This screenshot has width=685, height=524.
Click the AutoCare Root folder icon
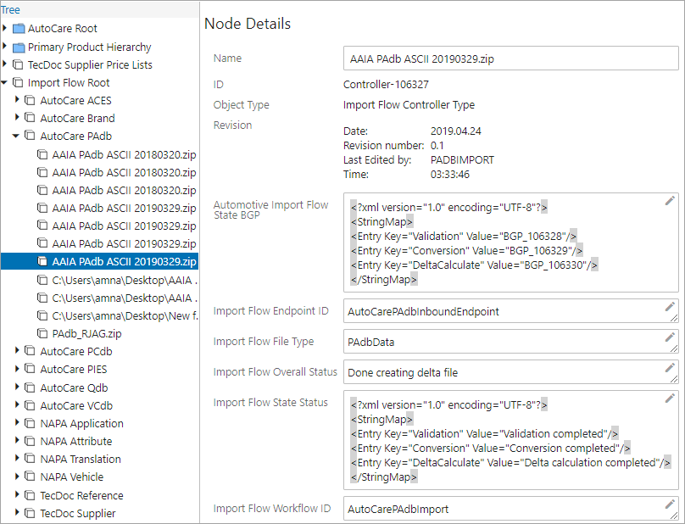[x=19, y=29]
